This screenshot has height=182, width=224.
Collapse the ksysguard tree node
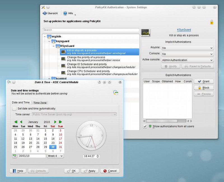pyautogui.click(x=49, y=41)
